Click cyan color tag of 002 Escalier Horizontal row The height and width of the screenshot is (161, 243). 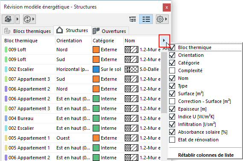(x=6, y=69)
